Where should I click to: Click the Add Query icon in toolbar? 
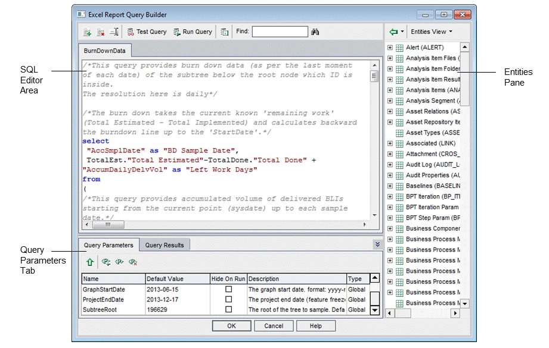tap(87, 32)
